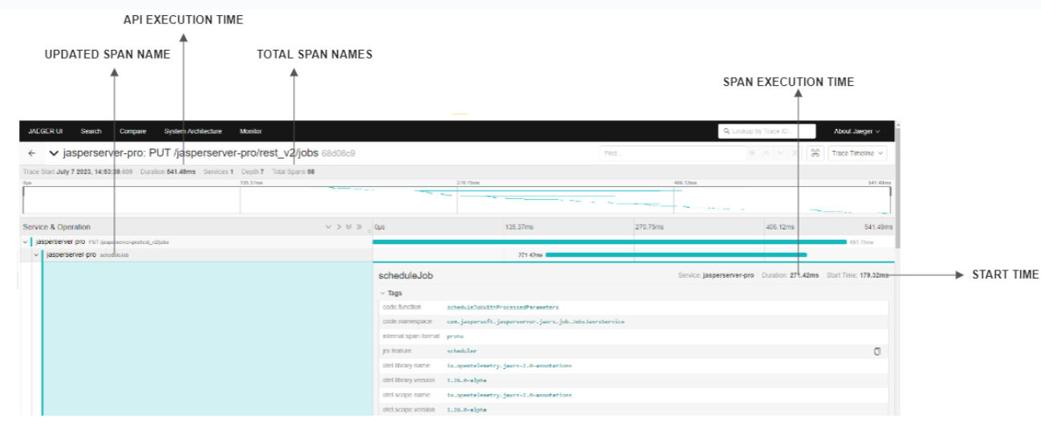The width and height of the screenshot is (1041, 435).
Task: Collapse all spans with double-right chevron icon
Action: pyautogui.click(x=359, y=227)
